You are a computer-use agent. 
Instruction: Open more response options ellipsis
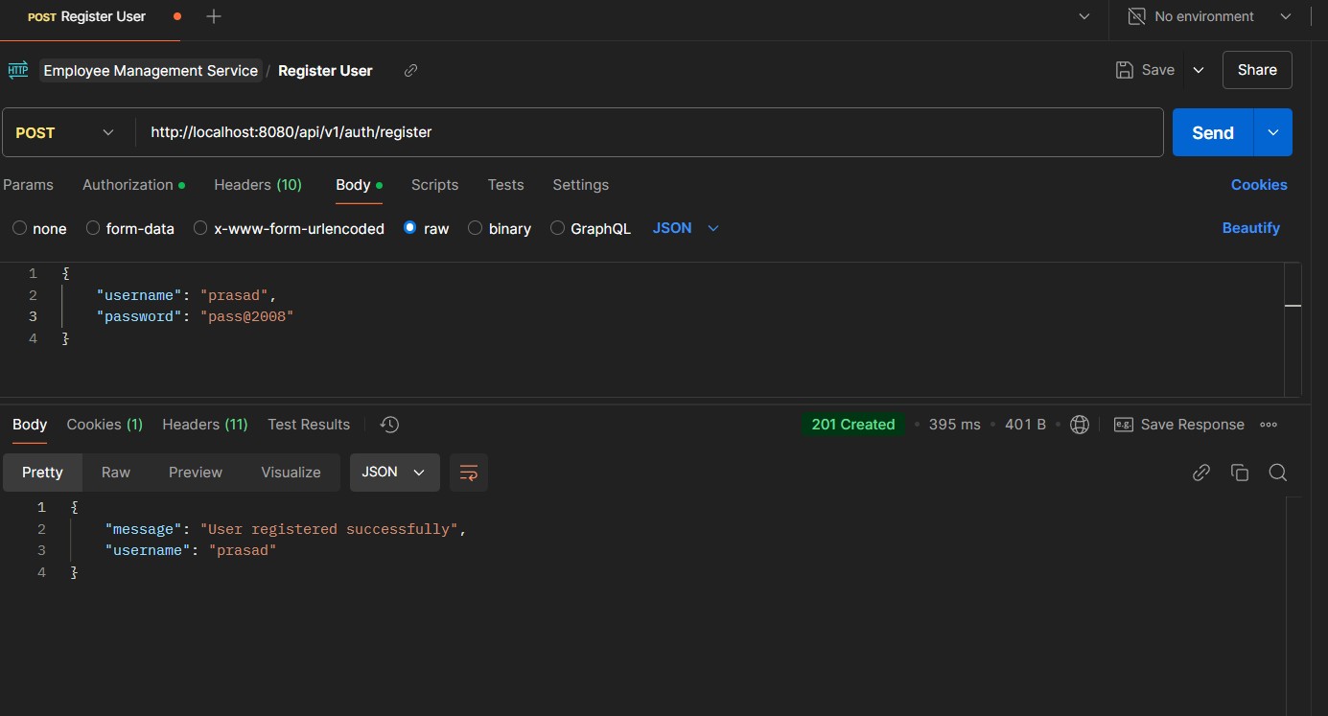tap(1269, 425)
